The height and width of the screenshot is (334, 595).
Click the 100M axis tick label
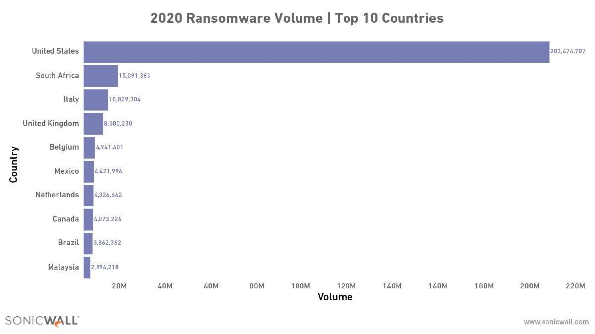click(300, 286)
